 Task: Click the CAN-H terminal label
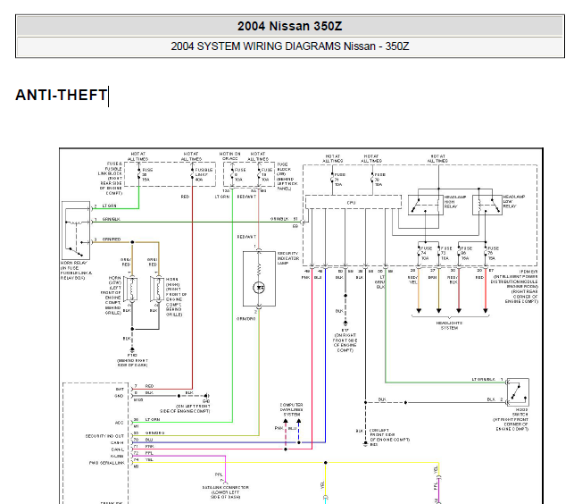coord(117,442)
